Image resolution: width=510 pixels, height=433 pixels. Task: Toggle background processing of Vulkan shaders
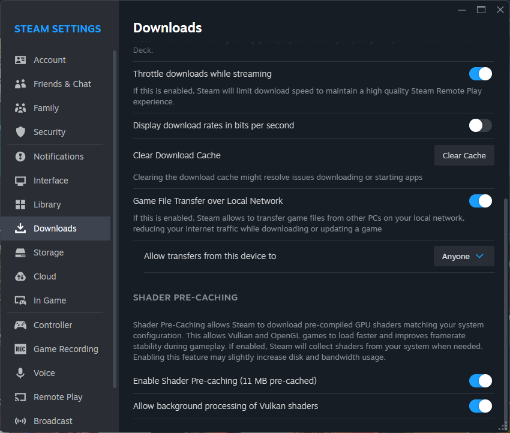tap(480, 406)
